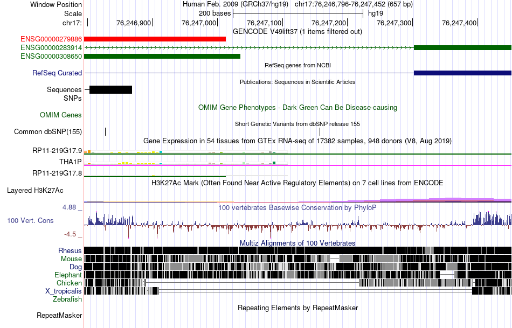Open the OMIM Genes track label
512x328 pixels.
click(x=61, y=115)
